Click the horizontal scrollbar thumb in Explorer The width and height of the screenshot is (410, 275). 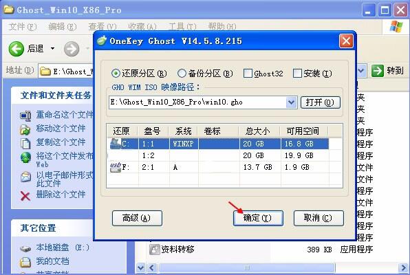click(247, 267)
